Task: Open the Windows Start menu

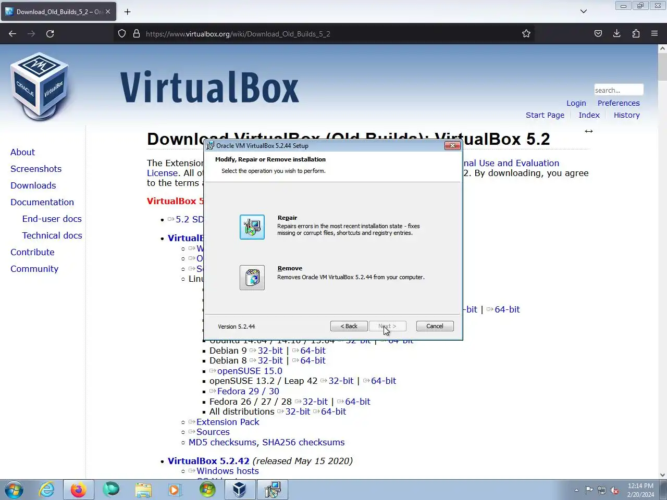Action: pyautogui.click(x=14, y=490)
